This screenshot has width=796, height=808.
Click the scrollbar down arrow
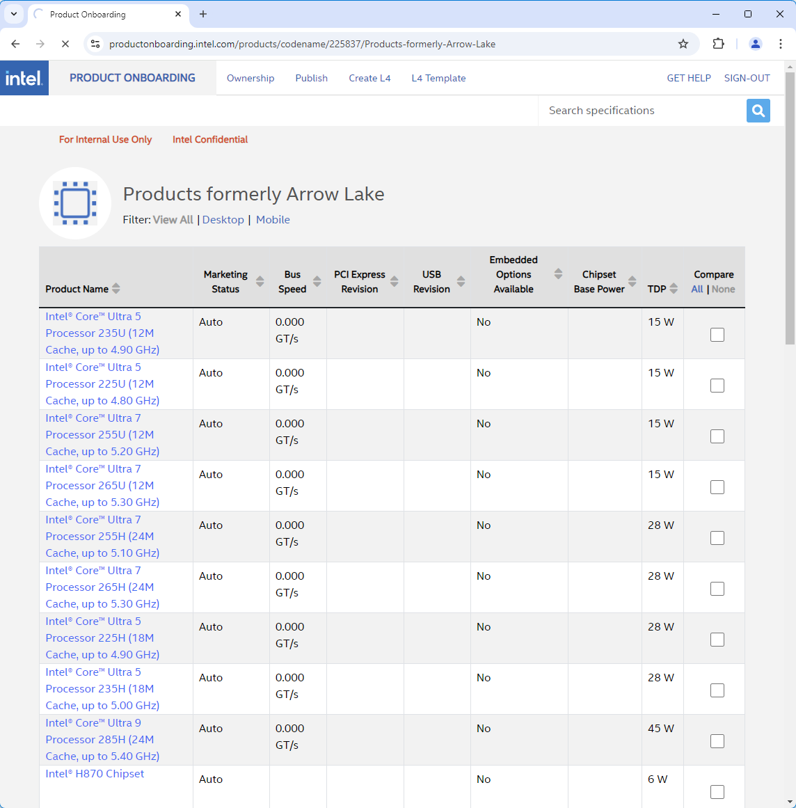pyautogui.click(x=790, y=802)
